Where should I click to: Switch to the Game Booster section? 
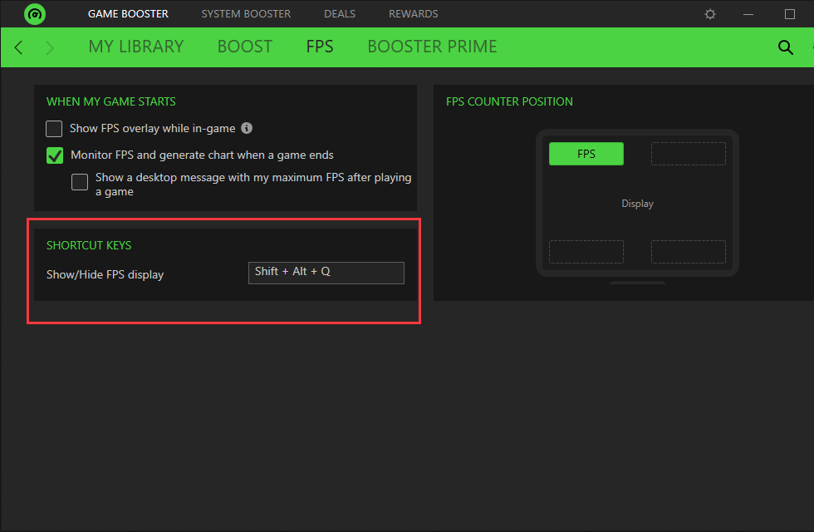(128, 14)
